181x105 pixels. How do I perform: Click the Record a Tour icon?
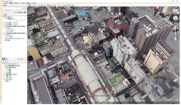(45, 5)
